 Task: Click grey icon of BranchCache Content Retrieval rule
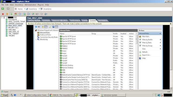coord(61,75)
